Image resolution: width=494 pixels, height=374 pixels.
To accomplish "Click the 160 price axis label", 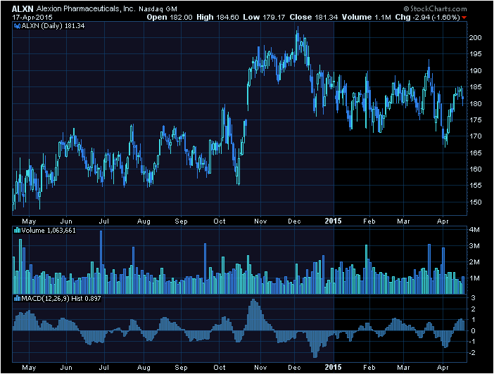I will (475, 169).
